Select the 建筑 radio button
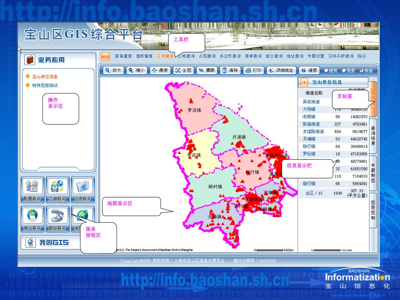Image resolution: width=400 pixels, height=300 pixels. [x=326, y=70]
